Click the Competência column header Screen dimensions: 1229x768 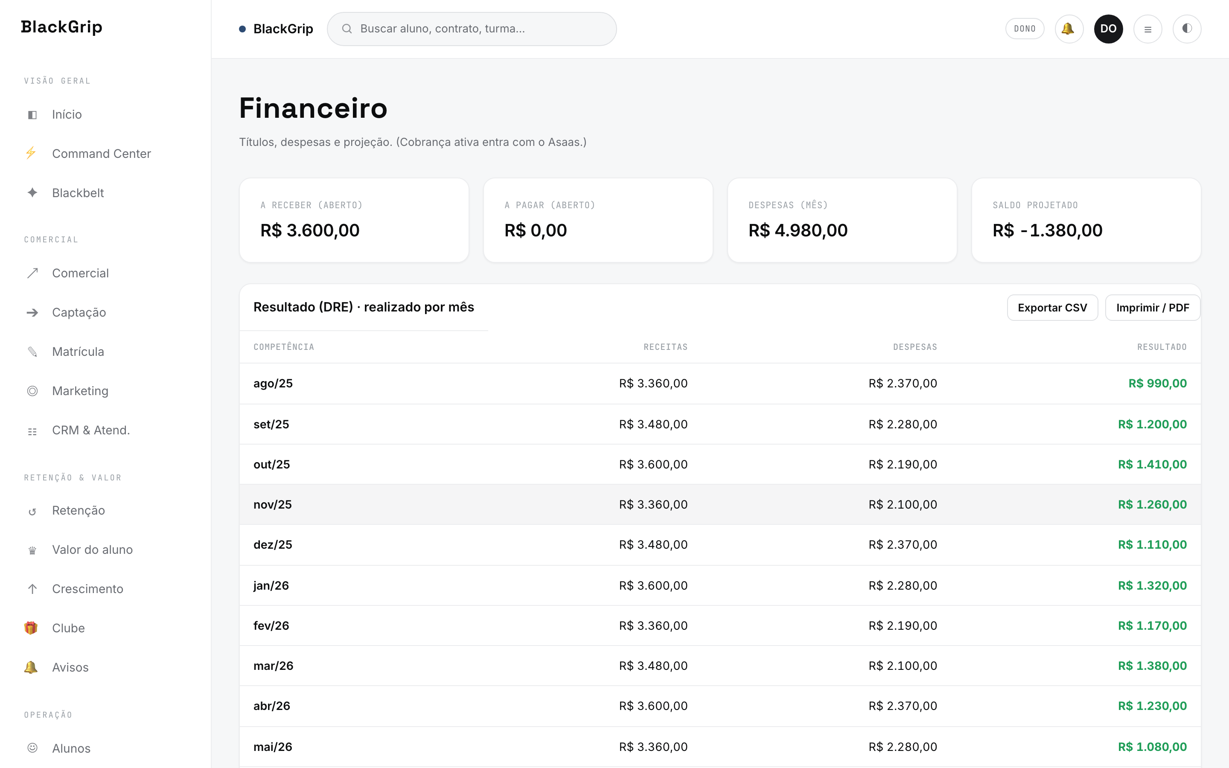click(284, 347)
